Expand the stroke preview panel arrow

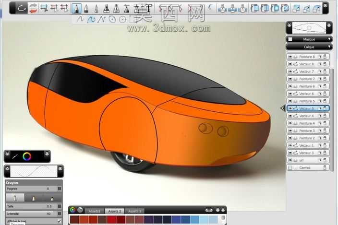click(x=7, y=168)
